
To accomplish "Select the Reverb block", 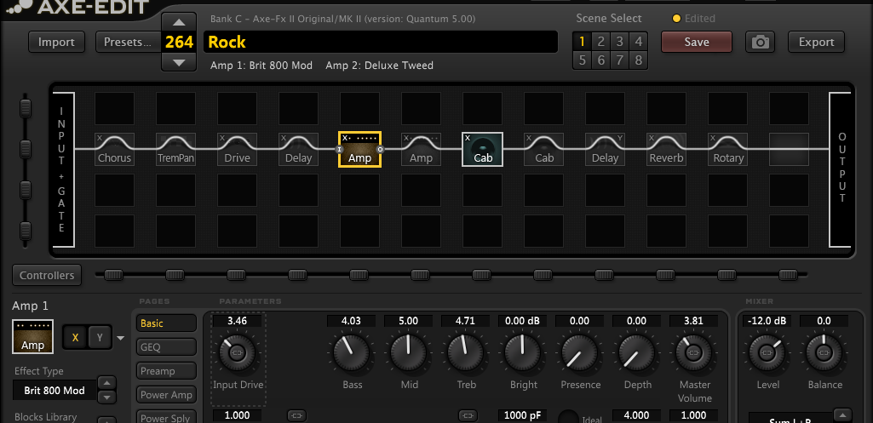I will pyautogui.click(x=666, y=149).
